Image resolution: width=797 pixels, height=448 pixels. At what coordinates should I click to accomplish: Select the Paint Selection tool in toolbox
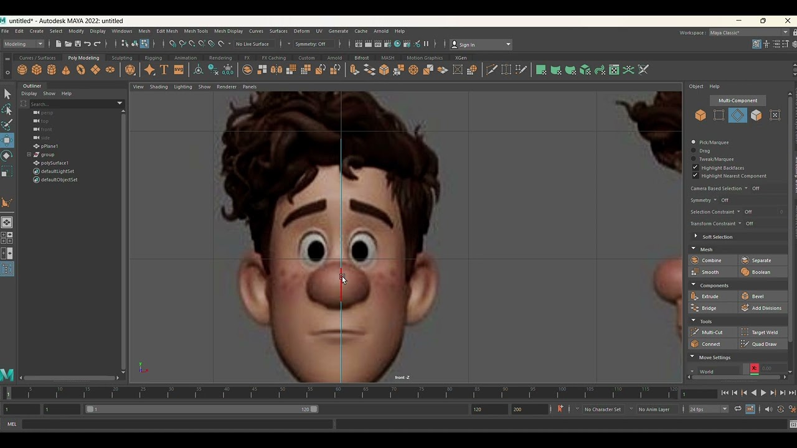[x=7, y=125]
